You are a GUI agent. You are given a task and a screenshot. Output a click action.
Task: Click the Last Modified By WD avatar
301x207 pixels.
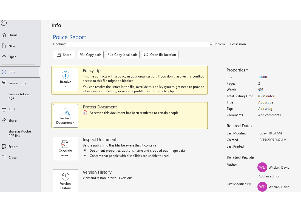pos(262,187)
